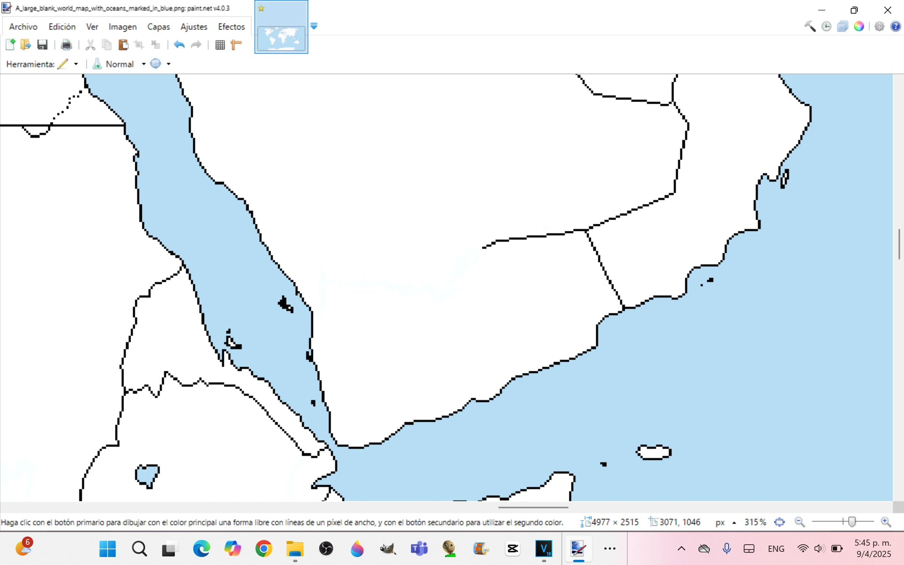Select the zoom to window icon
This screenshot has width=904, height=565.
coord(780,522)
